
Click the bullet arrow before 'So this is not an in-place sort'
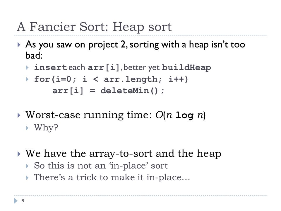pos(27,166)
